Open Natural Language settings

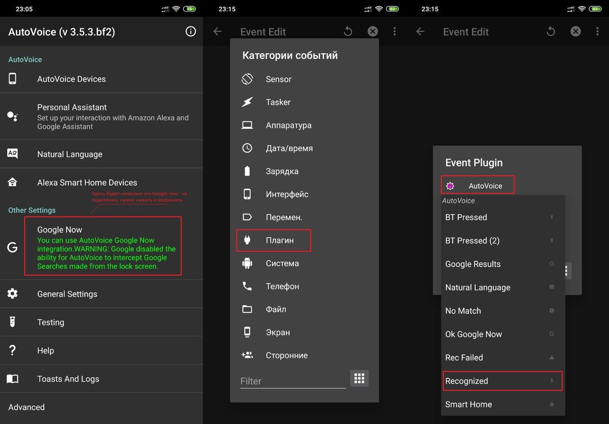101,154
